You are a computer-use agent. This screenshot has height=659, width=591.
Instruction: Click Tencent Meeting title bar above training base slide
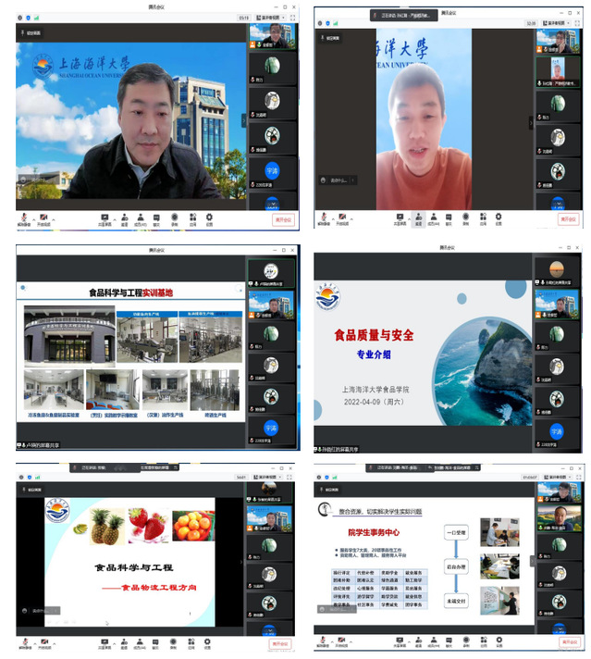click(x=157, y=251)
